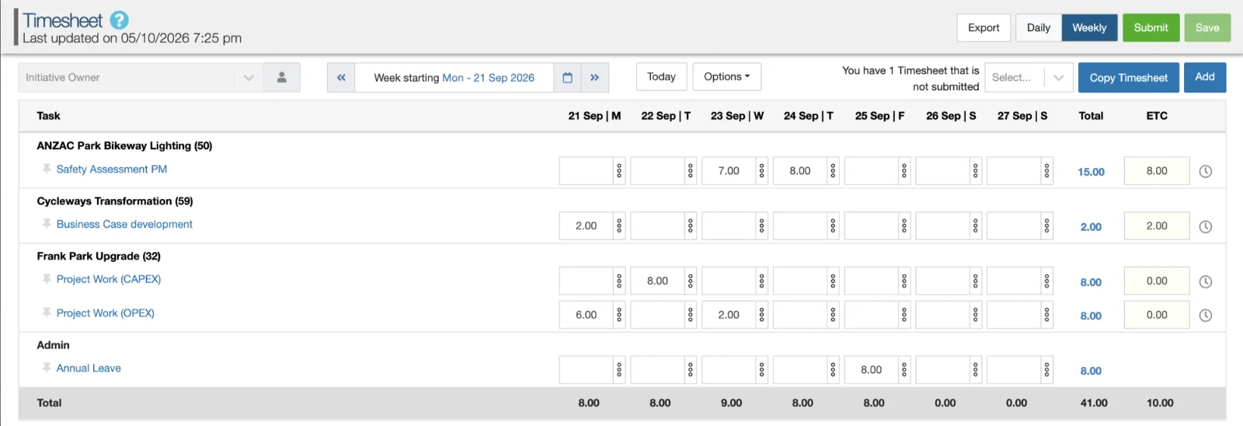
Task: Open dots menu for CAPEX 22 Sep 8.00
Action: click(x=691, y=281)
